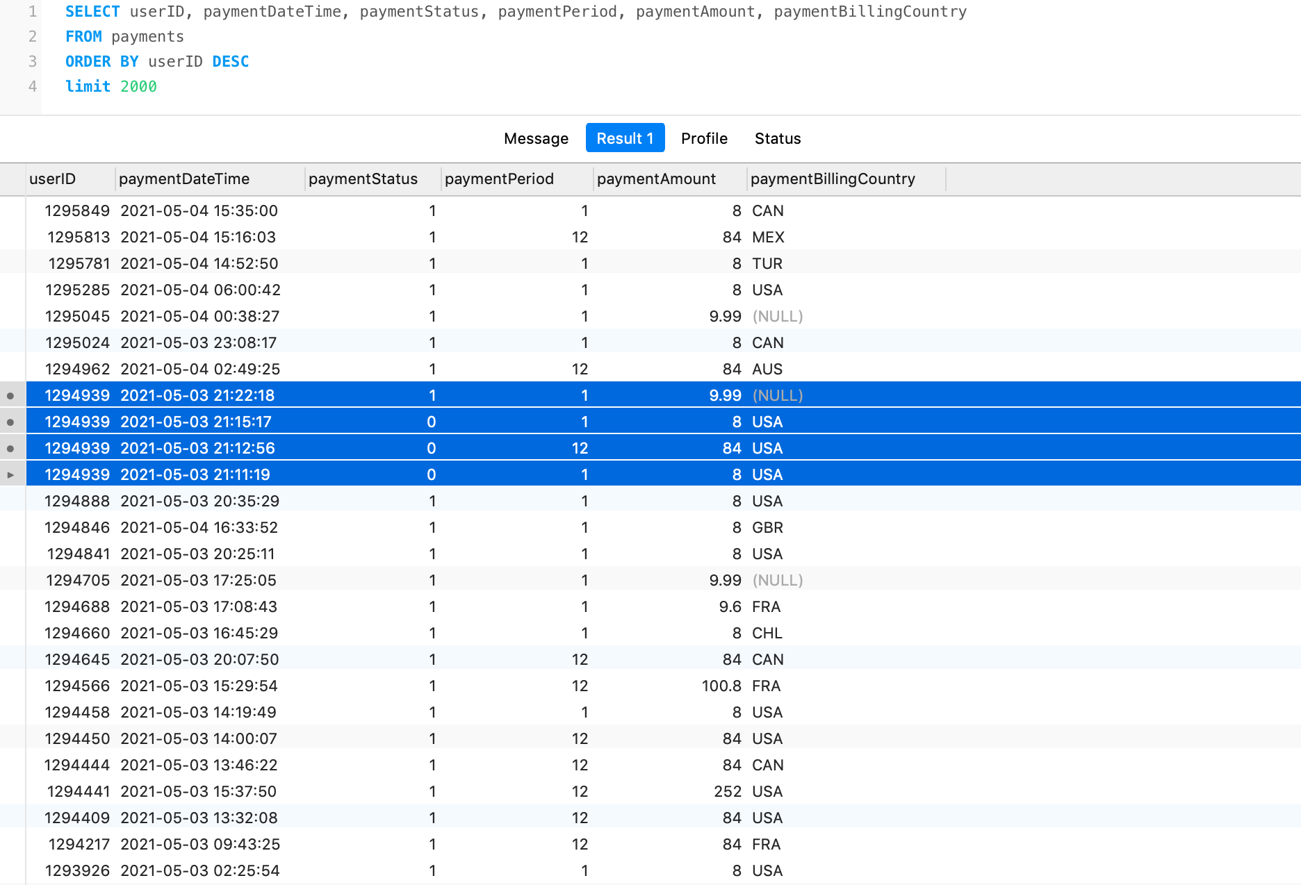This screenshot has width=1301, height=885.
Task: Select userID cell 1294409
Action: pos(77,818)
